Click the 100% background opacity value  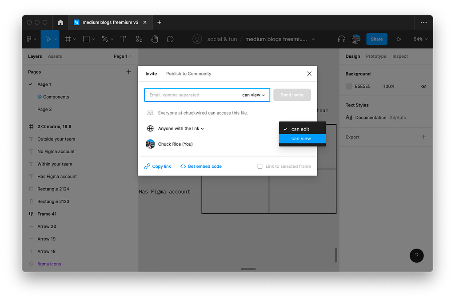[x=388, y=87]
